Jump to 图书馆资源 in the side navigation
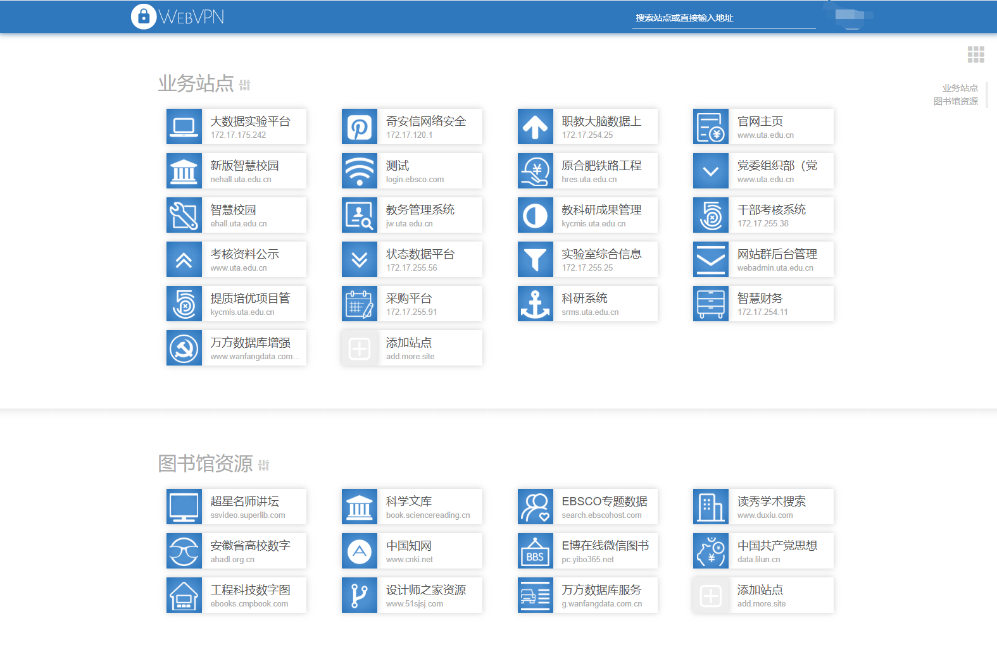997x652 pixels. [x=955, y=101]
